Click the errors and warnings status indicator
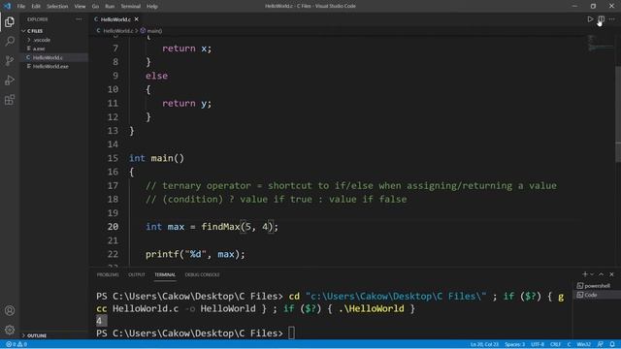The image size is (621, 349). [16, 344]
